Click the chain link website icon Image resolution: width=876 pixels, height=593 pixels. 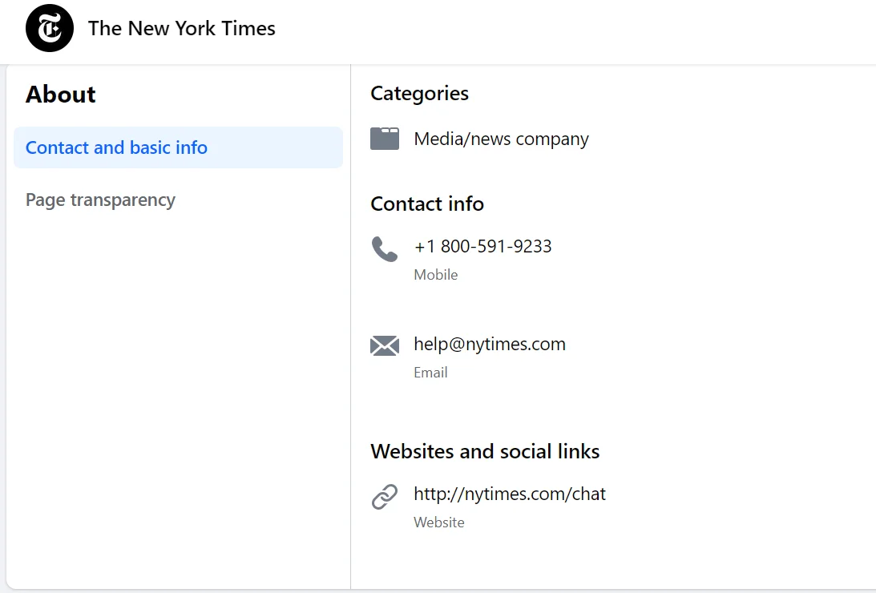pyautogui.click(x=385, y=496)
